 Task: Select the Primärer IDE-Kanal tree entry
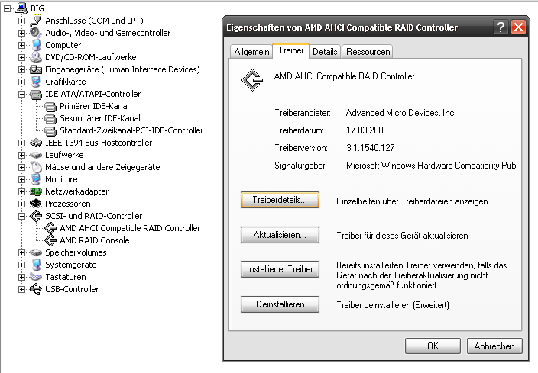(94, 106)
